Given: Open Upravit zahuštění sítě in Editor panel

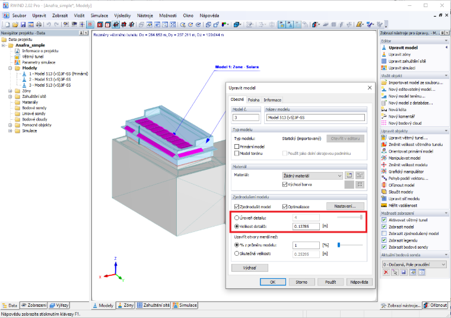Looking at the screenshot, I should [407, 61].
